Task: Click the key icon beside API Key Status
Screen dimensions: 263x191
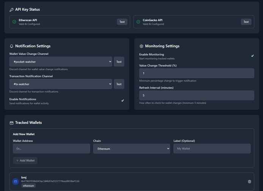Action: [11, 9]
